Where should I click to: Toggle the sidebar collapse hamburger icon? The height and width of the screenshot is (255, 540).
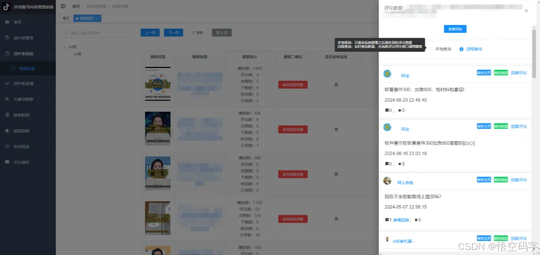click(x=63, y=6)
